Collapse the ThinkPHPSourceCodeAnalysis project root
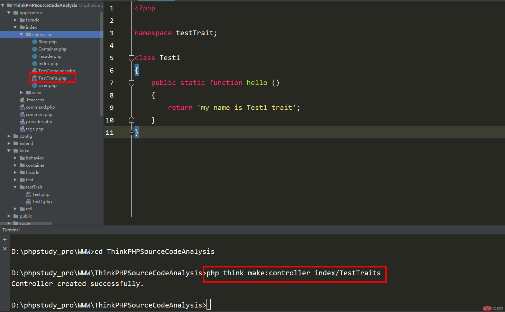This screenshot has height=312, width=505. point(3,6)
